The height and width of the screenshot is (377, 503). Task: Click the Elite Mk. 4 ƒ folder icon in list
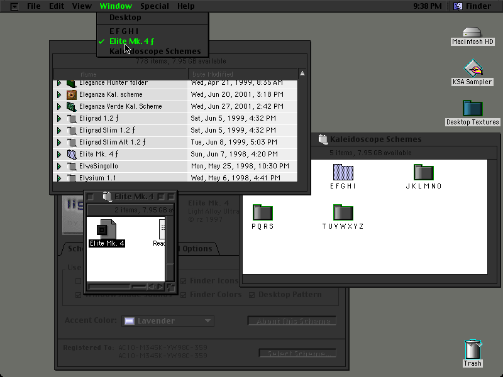point(71,154)
